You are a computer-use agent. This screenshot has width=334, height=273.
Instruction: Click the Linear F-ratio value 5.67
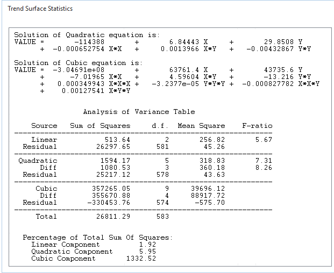tap(264, 140)
